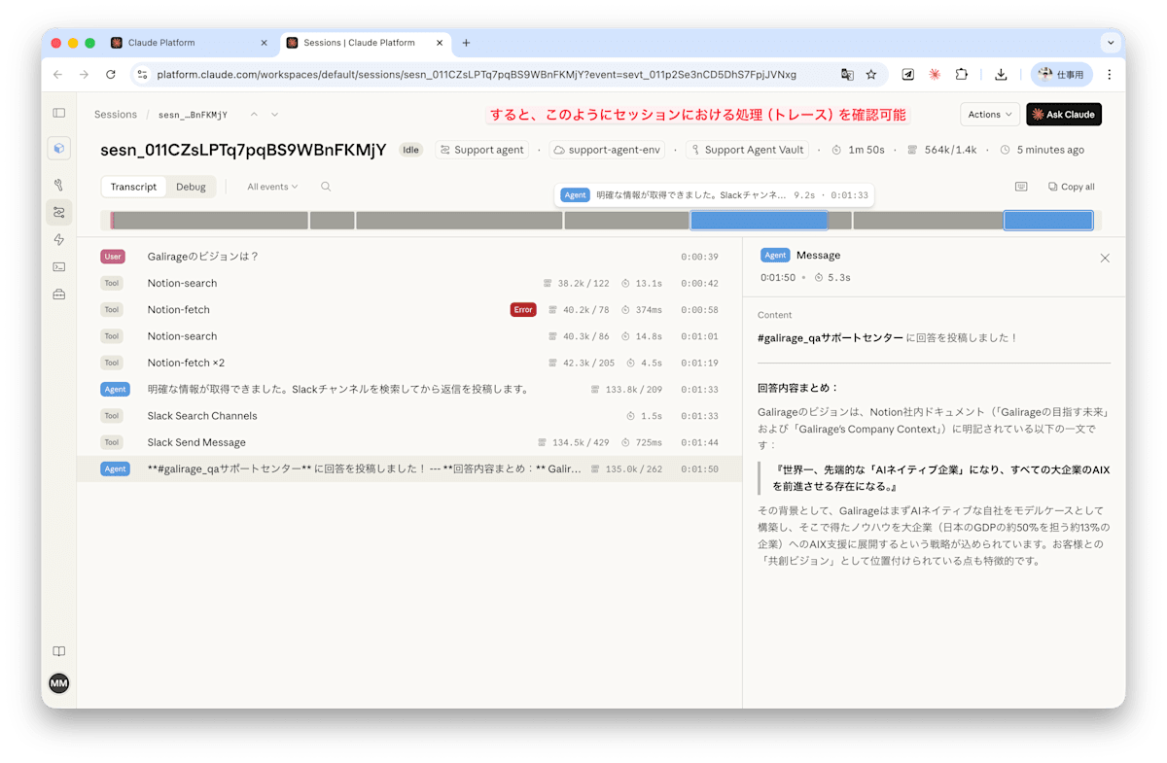Screen dimensions: 1167x763
Task: Open the Support agent chip
Action: click(482, 150)
